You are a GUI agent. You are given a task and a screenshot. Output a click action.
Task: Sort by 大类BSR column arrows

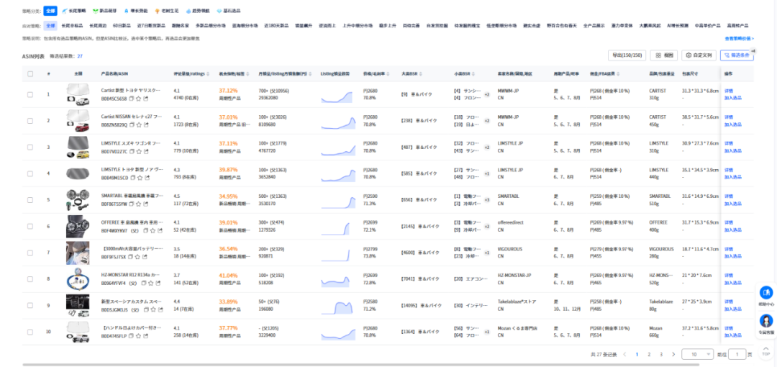[x=420, y=74]
